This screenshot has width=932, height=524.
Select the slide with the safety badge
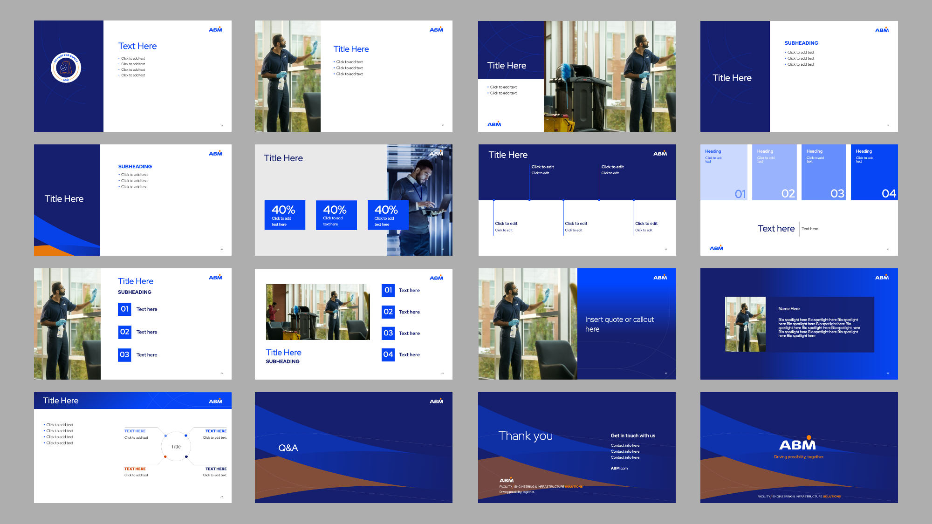click(133, 76)
